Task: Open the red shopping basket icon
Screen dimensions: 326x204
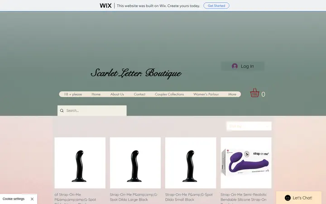Action: (x=254, y=92)
